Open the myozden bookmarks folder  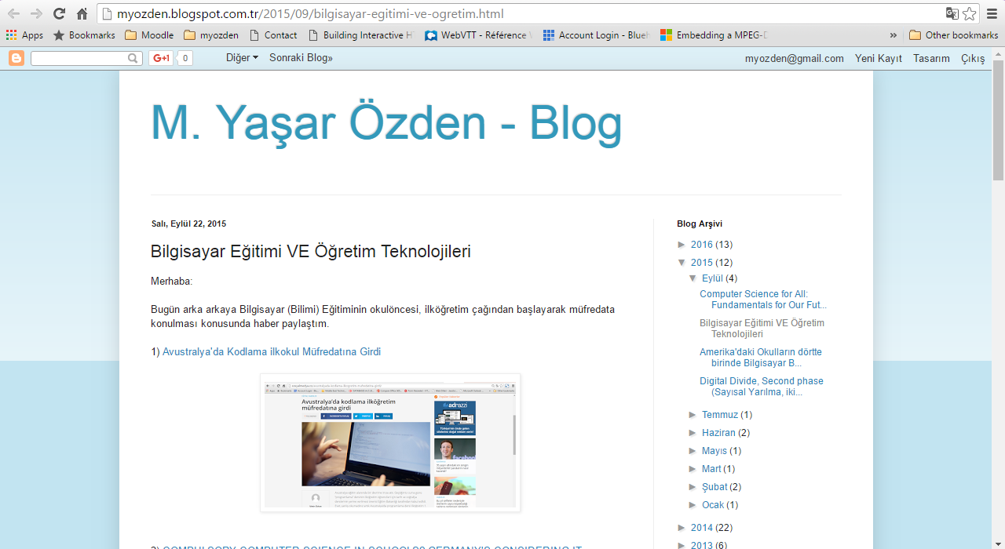coord(211,35)
